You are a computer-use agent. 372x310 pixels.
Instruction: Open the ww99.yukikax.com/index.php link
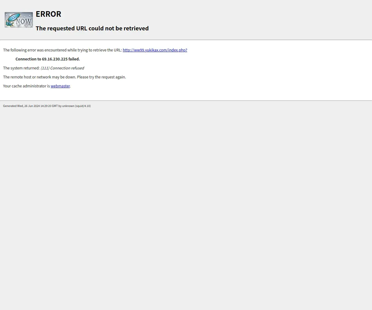click(x=155, y=50)
